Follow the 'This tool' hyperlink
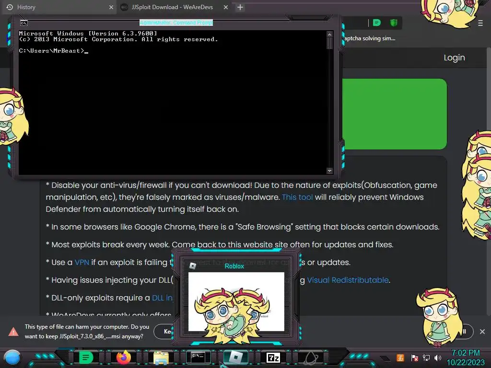This screenshot has height=368, width=491. click(297, 197)
